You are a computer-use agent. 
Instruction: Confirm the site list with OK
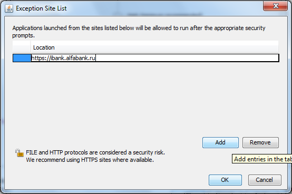[x=225, y=180]
